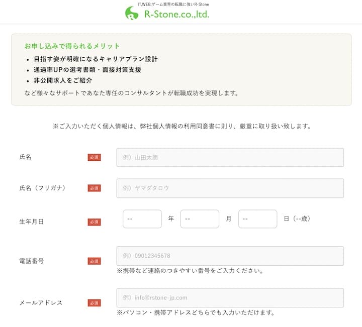Click the required badge next to 生年月日
Viewport: 362px width, 327px height.
(x=94, y=222)
